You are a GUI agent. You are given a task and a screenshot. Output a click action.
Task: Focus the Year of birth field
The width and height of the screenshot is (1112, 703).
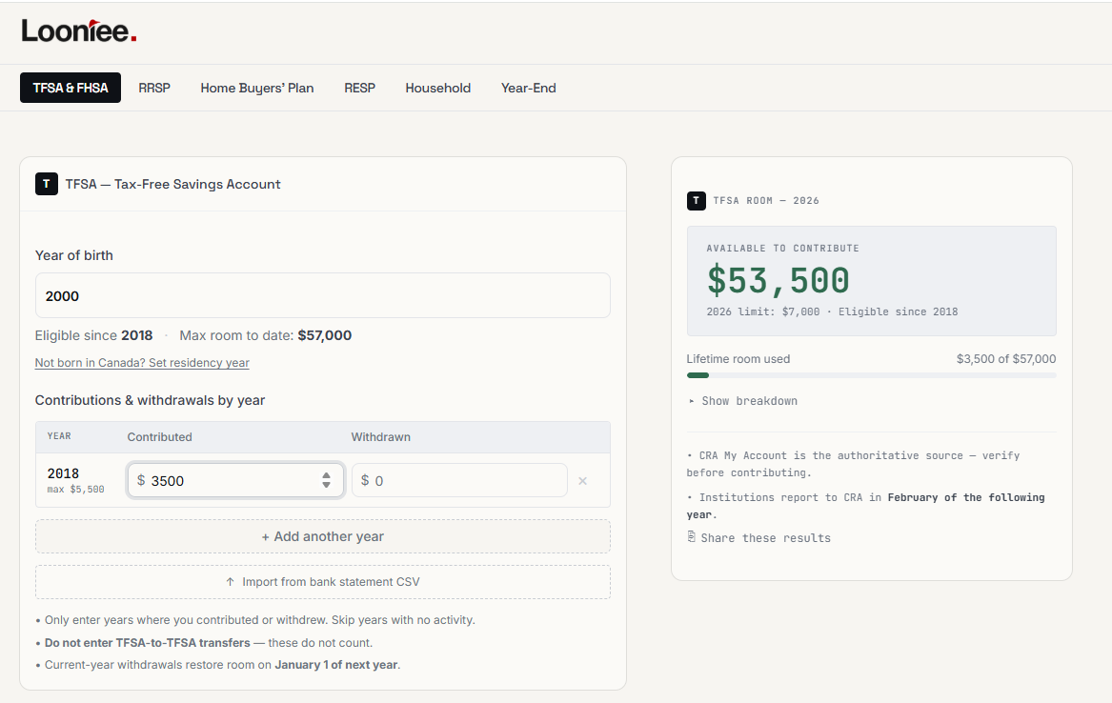tap(323, 295)
